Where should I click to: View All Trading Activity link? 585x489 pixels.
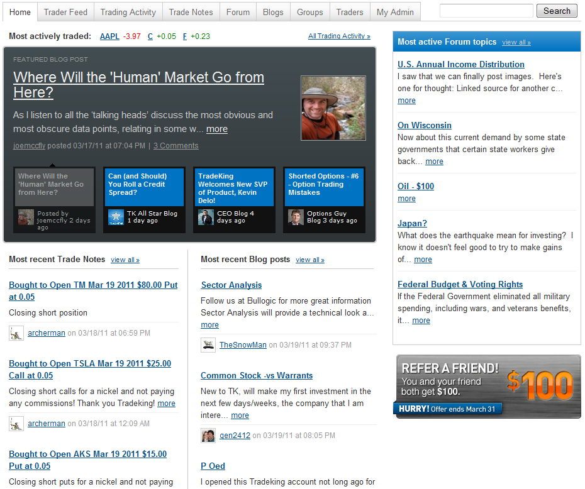pos(339,36)
